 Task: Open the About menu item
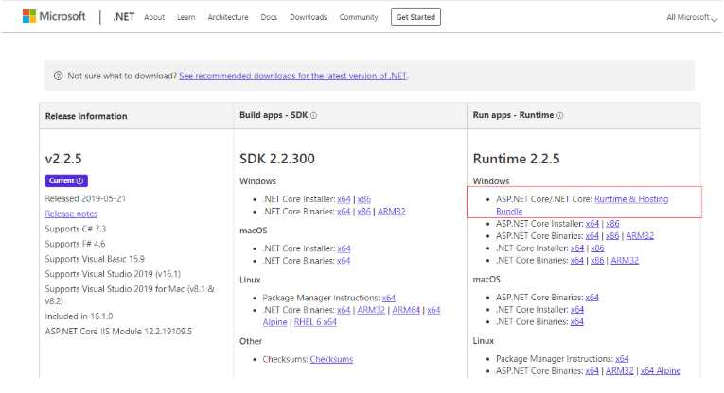[154, 17]
